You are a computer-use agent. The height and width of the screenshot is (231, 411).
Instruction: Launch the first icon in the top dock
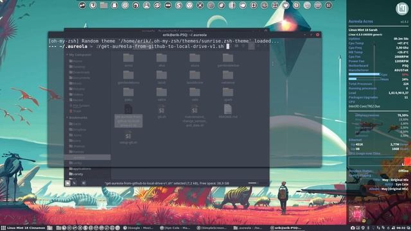pyautogui.click(x=82, y=6)
